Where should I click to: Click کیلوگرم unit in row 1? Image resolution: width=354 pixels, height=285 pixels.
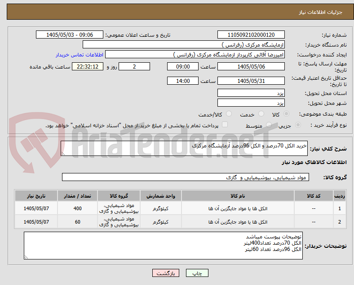[160, 208]
